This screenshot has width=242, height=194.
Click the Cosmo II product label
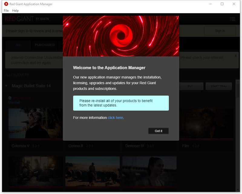[76, 146]
